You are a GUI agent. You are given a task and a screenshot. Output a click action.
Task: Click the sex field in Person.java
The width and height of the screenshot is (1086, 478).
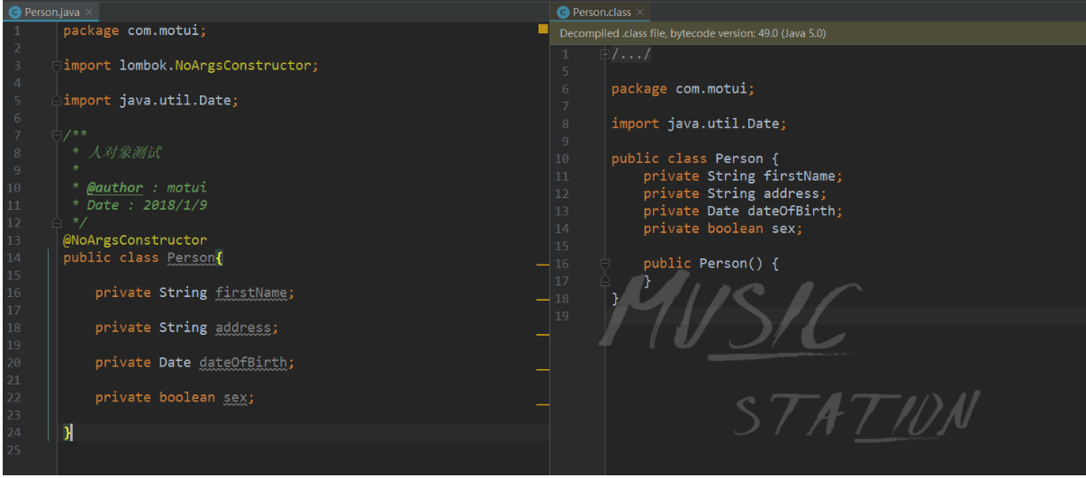pyautogui.click(x=235, y=398)
